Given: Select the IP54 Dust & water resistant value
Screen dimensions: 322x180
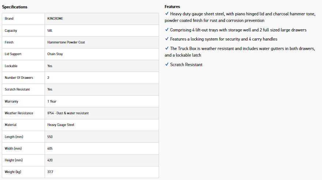Looking at the screenshot, I should pos(68,113).
